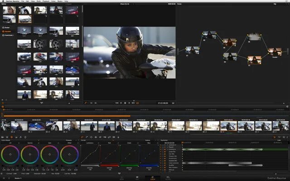Jump to first frame in viewer

[x=117, y=103]
